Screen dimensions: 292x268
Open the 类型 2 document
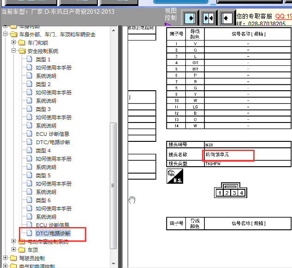pos(43,84)
